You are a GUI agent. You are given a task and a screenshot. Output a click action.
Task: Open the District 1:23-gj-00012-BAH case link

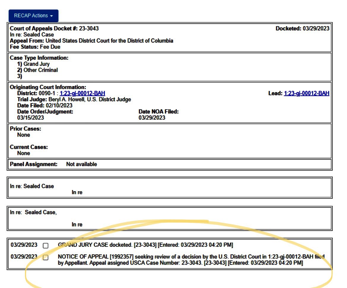coord(82,93)
